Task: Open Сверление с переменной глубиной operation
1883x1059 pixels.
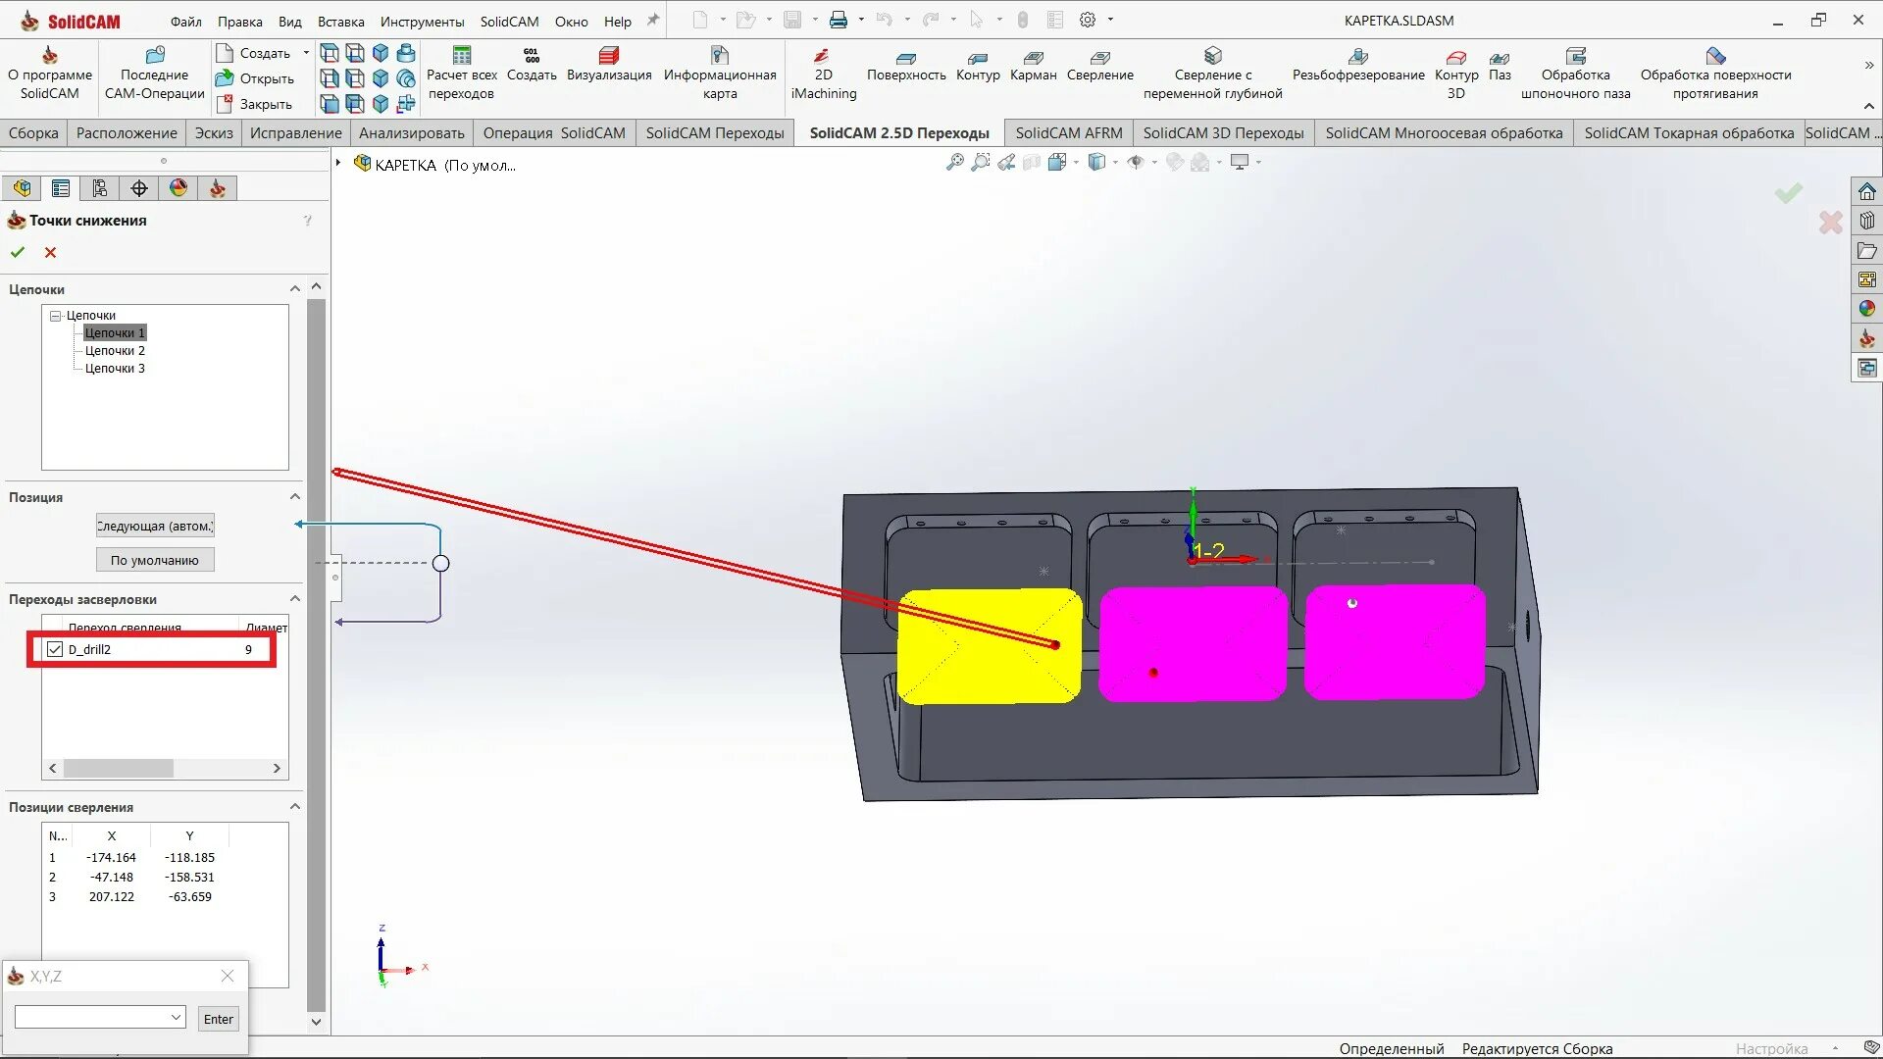Action: (1213, 74)
